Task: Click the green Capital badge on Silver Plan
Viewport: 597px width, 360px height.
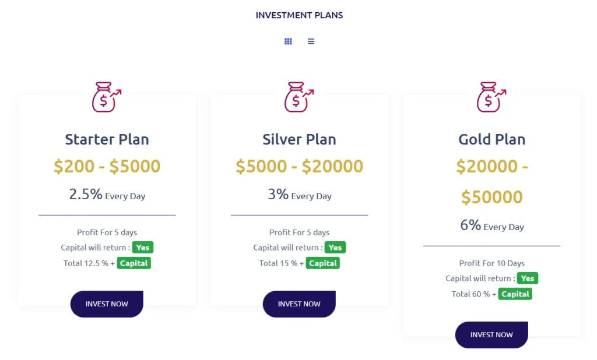Action: [x=322, y=263]
